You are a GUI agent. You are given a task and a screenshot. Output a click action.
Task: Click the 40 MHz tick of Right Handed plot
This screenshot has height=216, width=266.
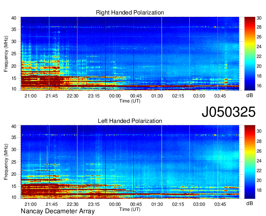14,18
